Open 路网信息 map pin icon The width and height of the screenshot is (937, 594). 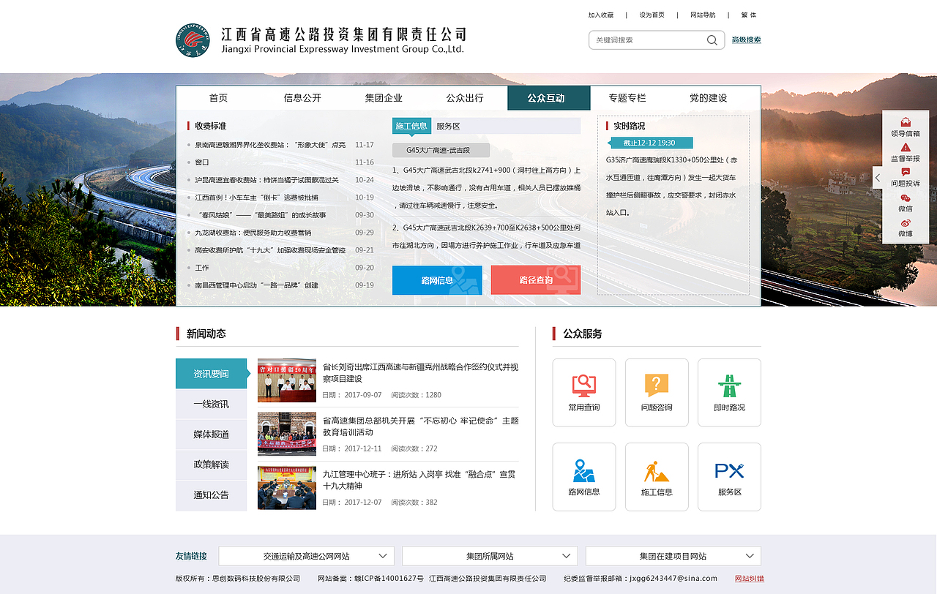pos(583,470)
